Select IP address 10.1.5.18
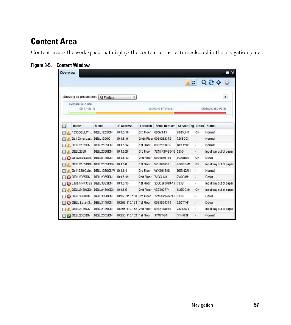This screenshot has width=291, height=325. 122,132
